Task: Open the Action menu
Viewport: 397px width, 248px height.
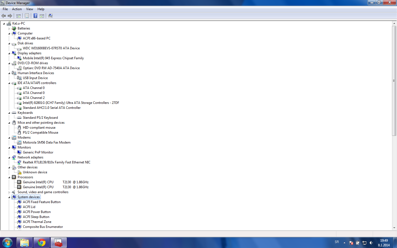Action: pyautogui.click(x=17, y=9)
